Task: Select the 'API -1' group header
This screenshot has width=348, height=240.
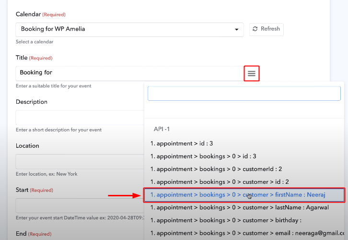Action: pyautogui.click(x=162, y=129)
